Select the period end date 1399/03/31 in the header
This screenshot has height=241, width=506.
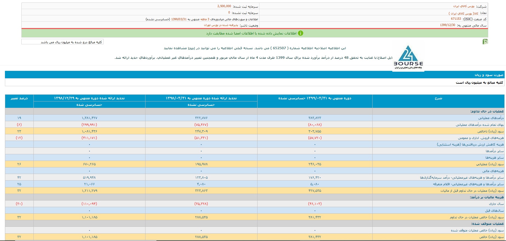(x=179, y=19)
